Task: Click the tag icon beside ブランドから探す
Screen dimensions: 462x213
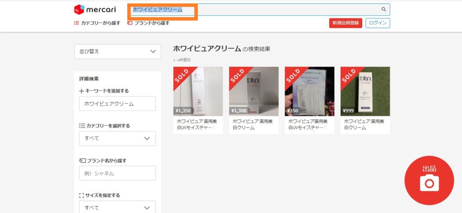Action: (130, 23)
